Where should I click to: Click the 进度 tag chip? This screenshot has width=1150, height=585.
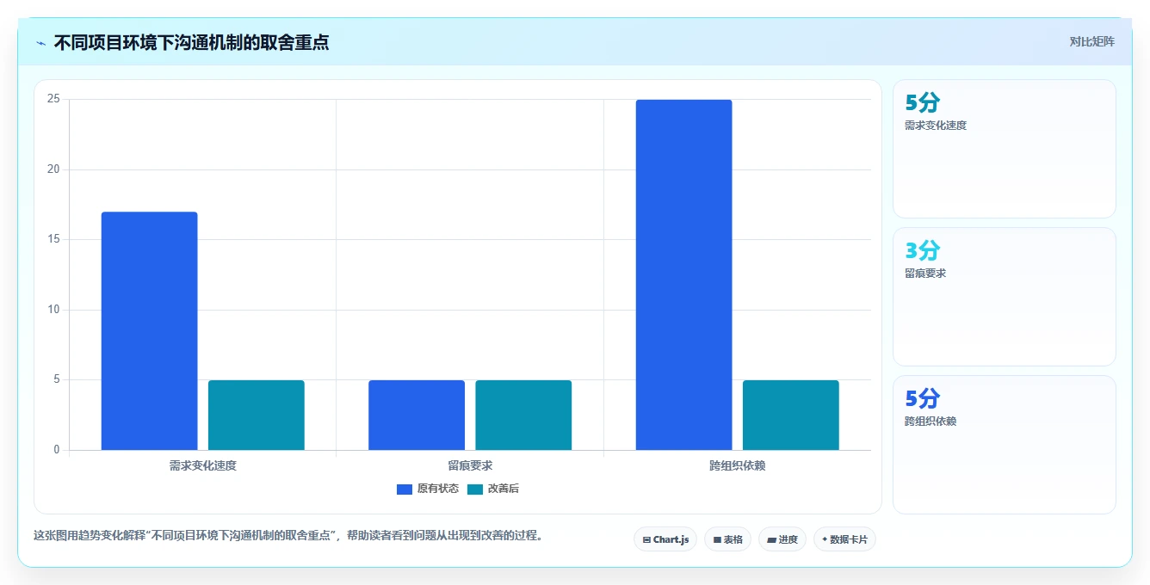[782, 539]
